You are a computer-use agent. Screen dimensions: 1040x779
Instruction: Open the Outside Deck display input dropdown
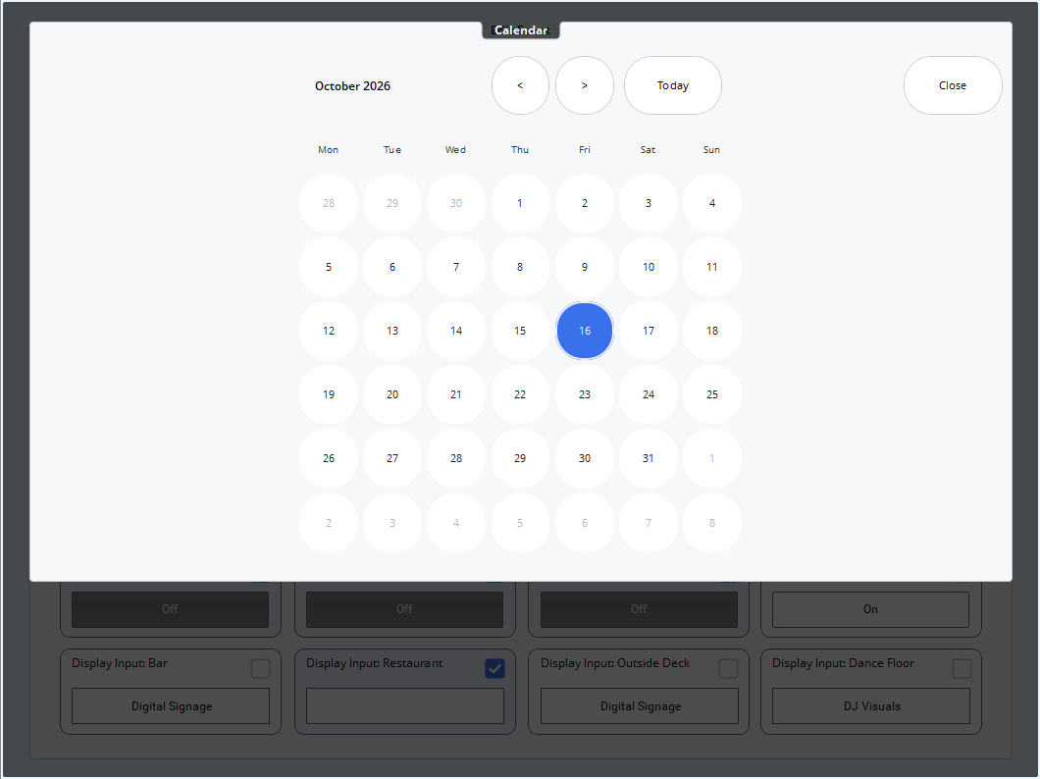pyautogui.click(x=640, y=706)
